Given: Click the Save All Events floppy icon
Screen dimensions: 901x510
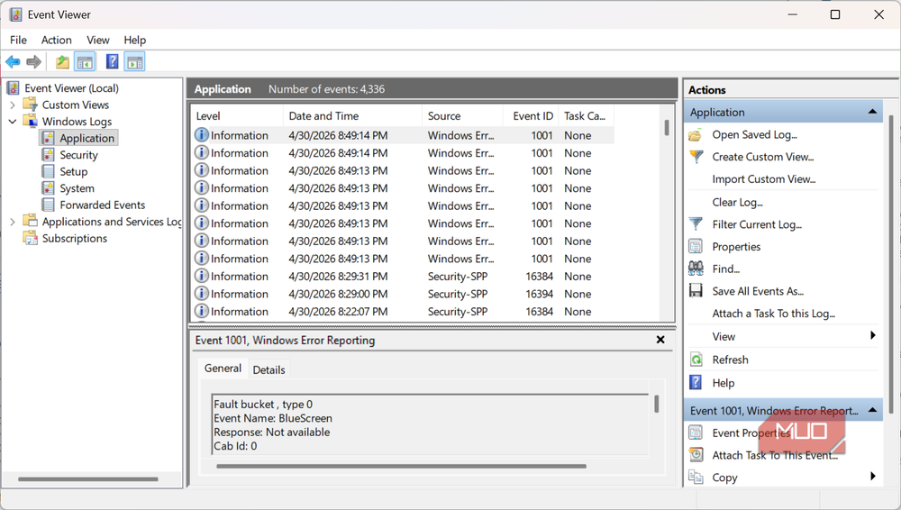Looking at the screenshot, I should tap(696, 291).
